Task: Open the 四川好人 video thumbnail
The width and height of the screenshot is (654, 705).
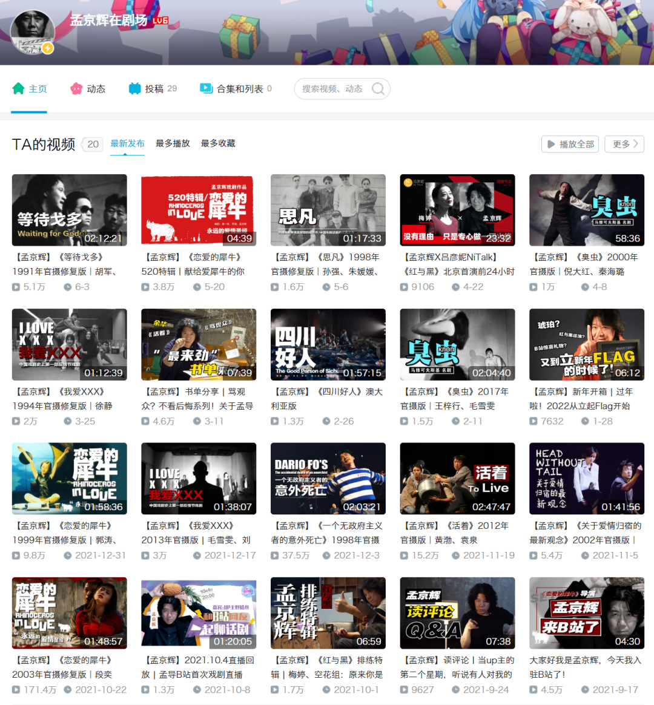Action: pos(328,344)
